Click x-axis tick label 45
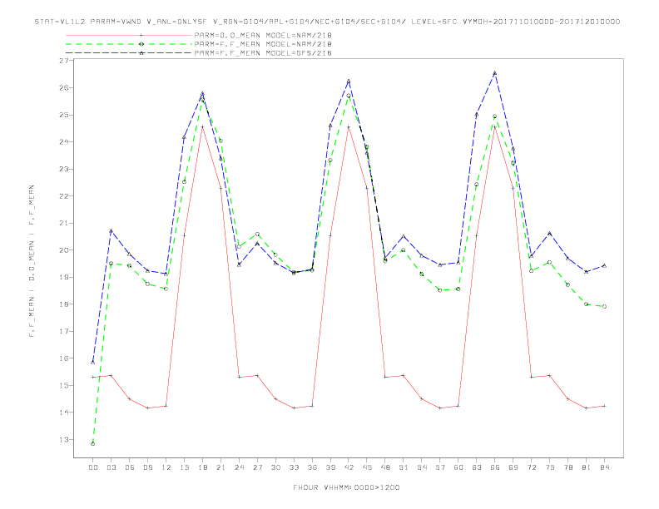Viewport: 659px width, 509px height. pyautogui.click(x=367, y=467)
